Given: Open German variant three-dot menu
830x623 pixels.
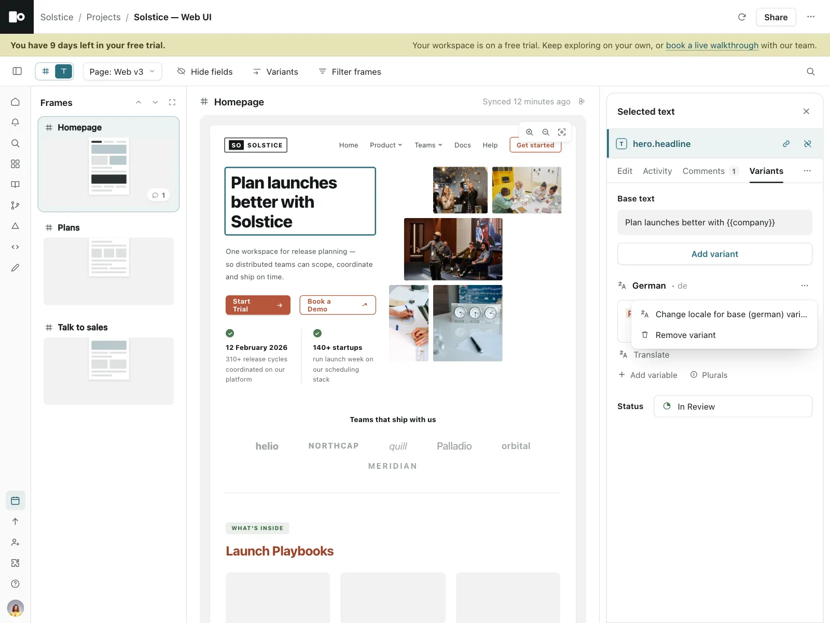Looking at the screenshot, I should pos(805,286).
